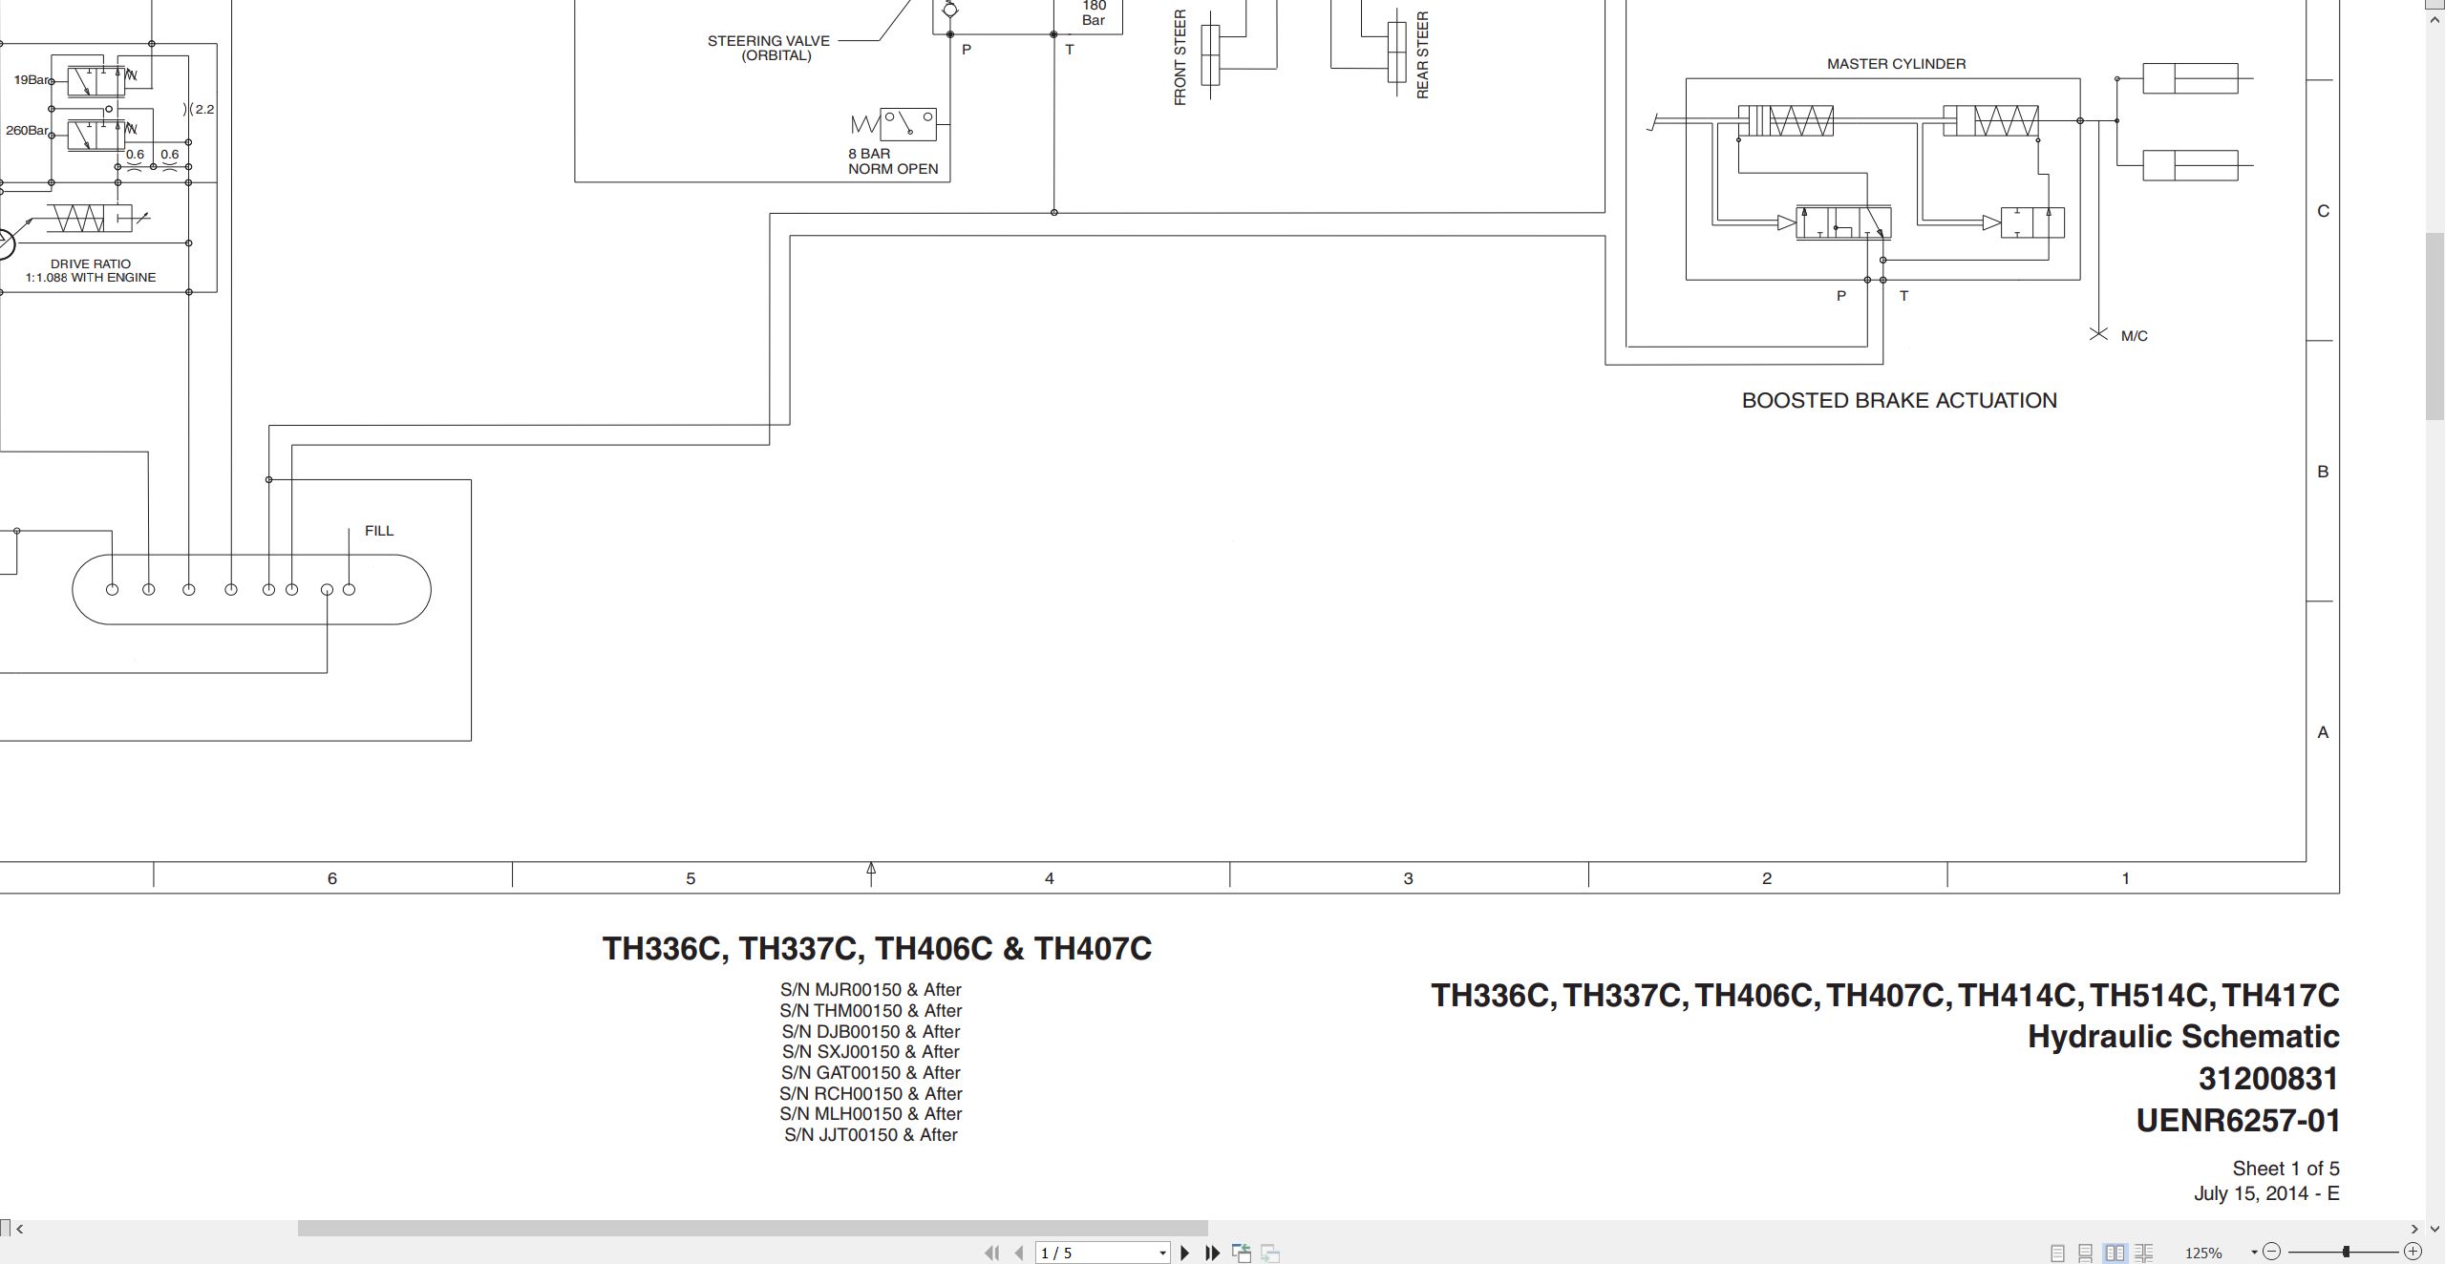Open the zoom level dropdown arrow
This screenshot has height=1264, width=2445.
click(x=2254, y=1253)
